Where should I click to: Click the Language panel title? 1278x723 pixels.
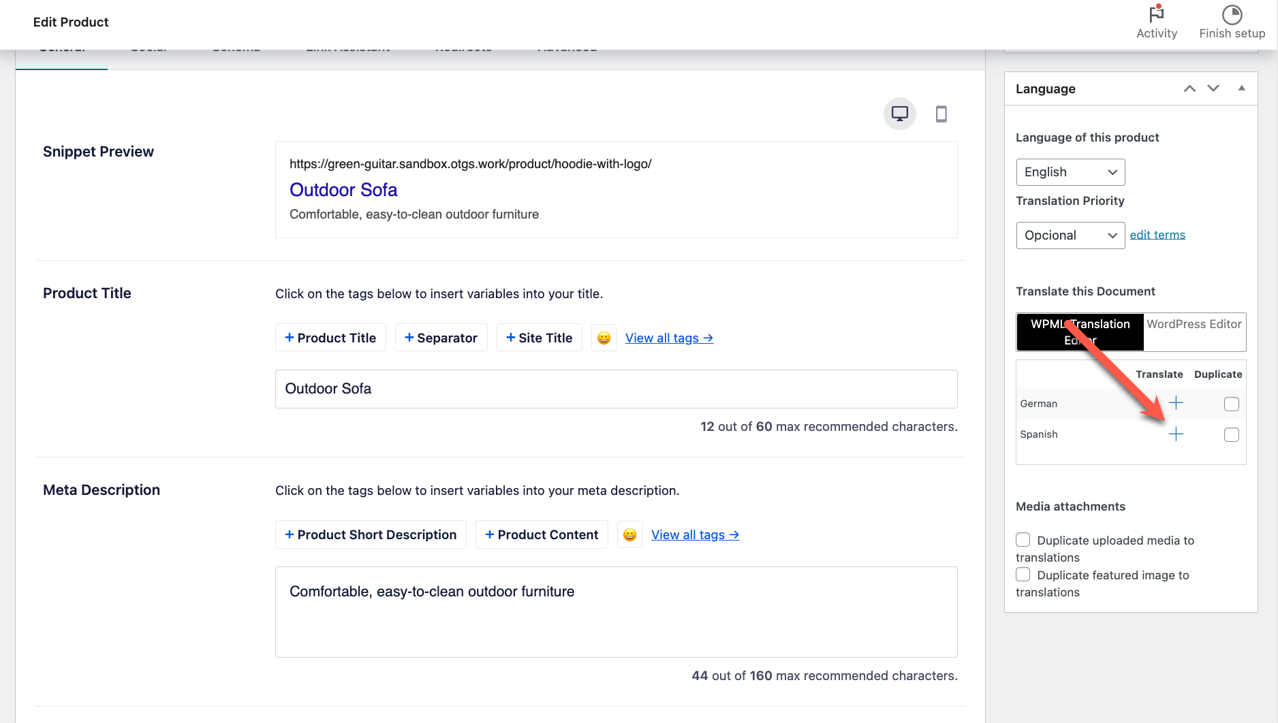[1045, 89]
